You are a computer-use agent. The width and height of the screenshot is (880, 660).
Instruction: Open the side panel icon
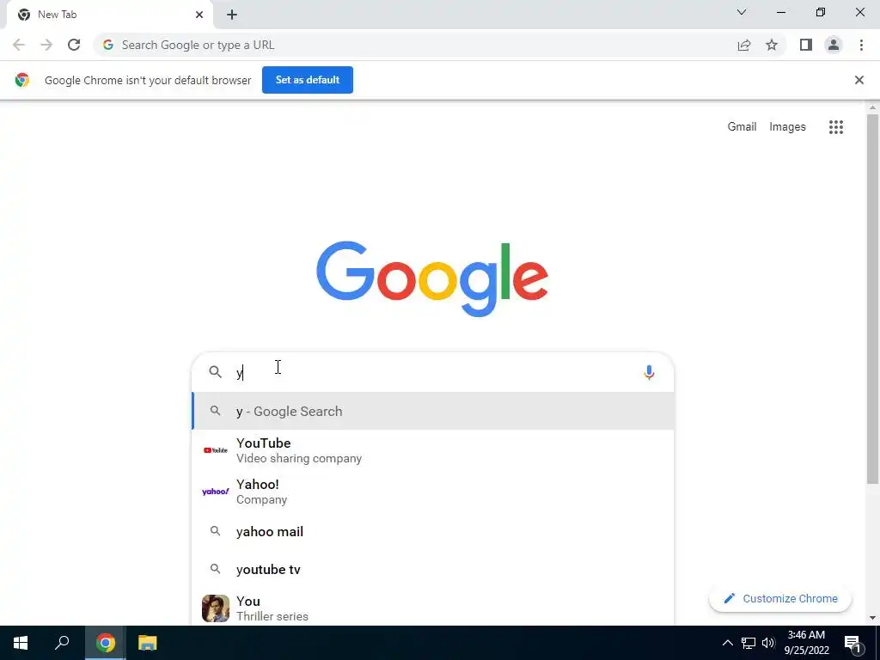pyautogui.click(x=806, y=45)
